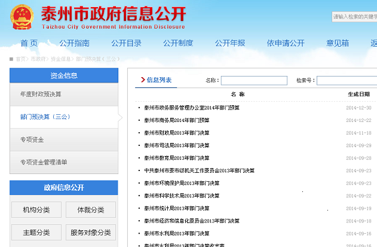Navigate to 依申请公开 page

pos(286,43)
